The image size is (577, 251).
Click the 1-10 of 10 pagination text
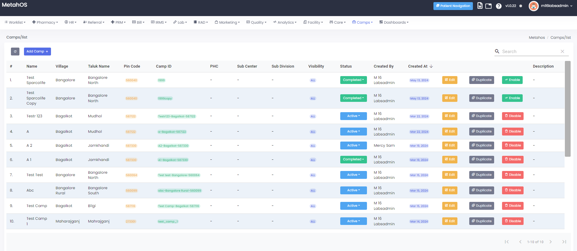coord(535,242)
